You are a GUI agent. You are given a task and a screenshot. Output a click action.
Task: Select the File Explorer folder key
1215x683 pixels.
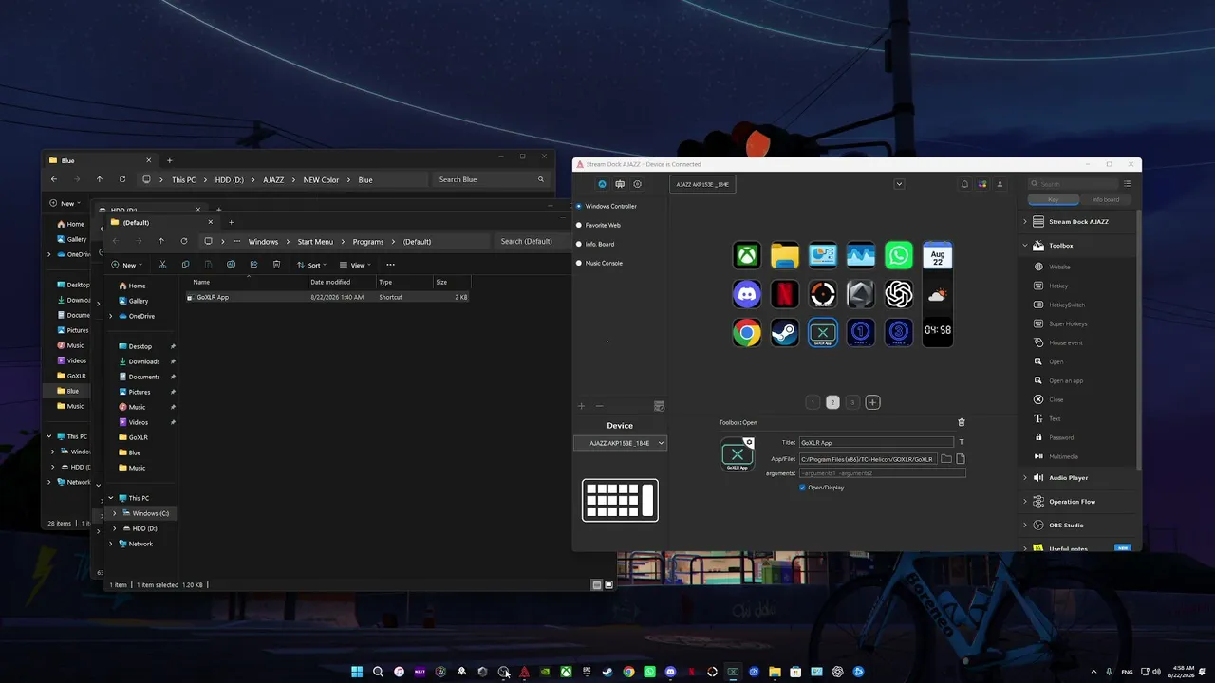pyautogui.click(x=785, y=255)
